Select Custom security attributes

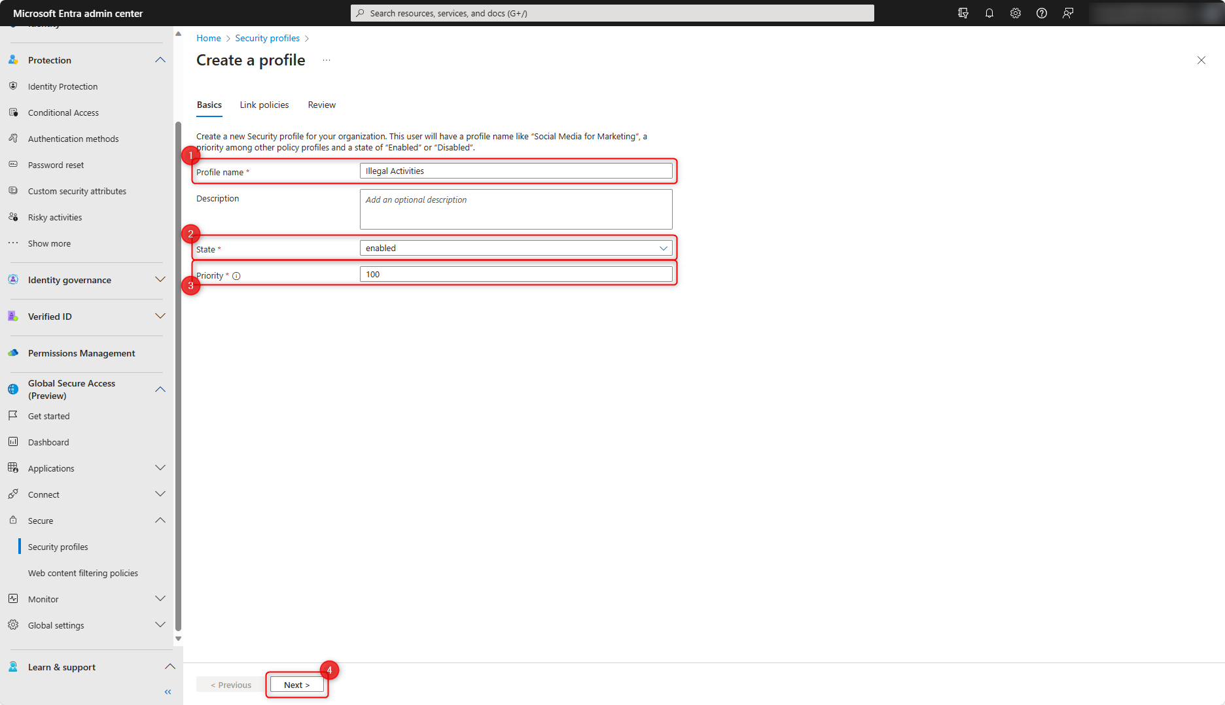point(77,190)
